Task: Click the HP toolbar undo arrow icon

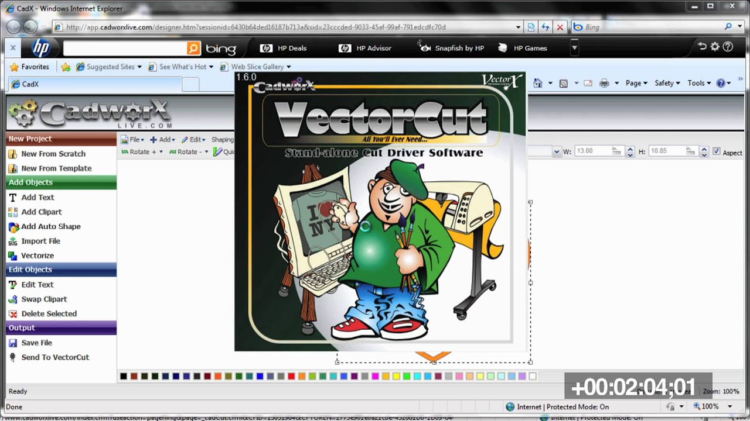Action: (x=702, y=47)
